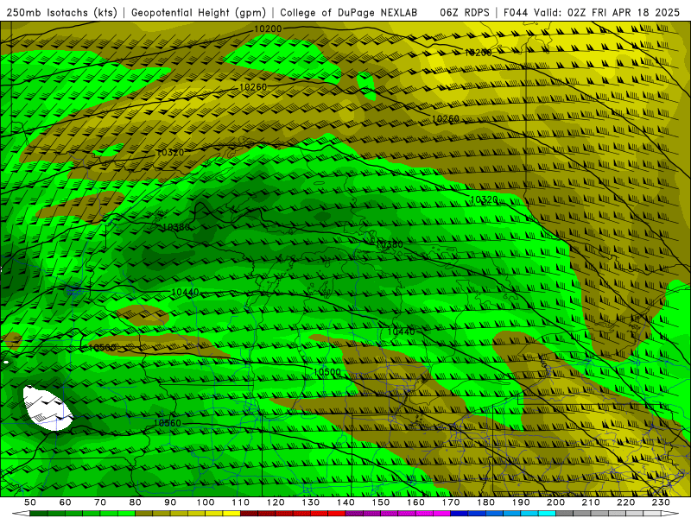Select the 230 color scale value
This screenshot has height=518, width=691.
(x=661, y=502)
